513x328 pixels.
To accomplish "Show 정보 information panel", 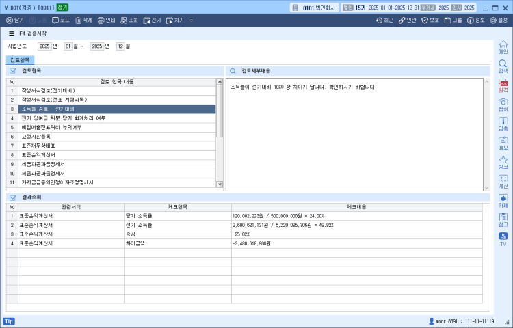I will [476, 20].
